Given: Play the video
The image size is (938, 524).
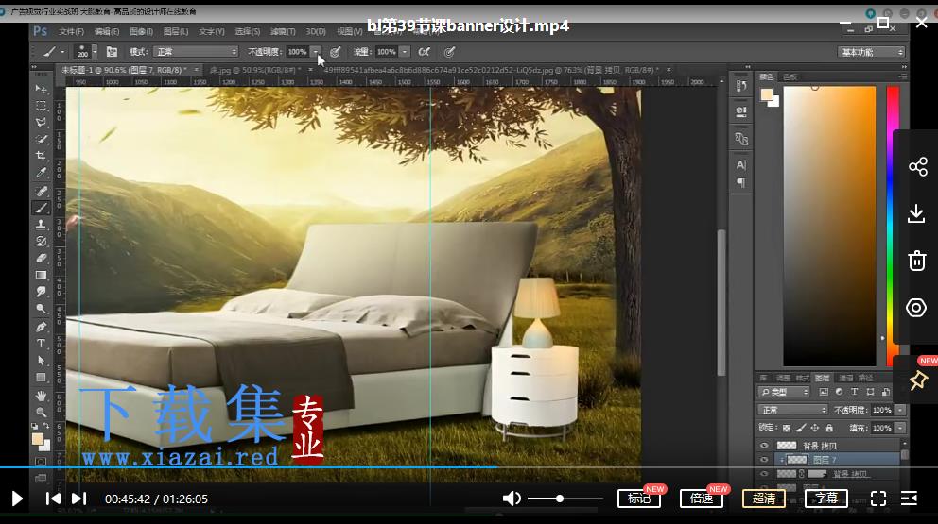Looking at the screenshot, I should point(17,499).
